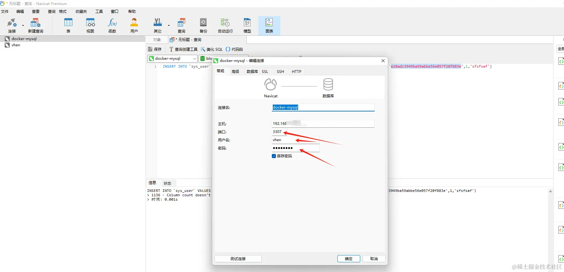
Task: Open the 文件 (File) menu
Action: tap(5, 12)
